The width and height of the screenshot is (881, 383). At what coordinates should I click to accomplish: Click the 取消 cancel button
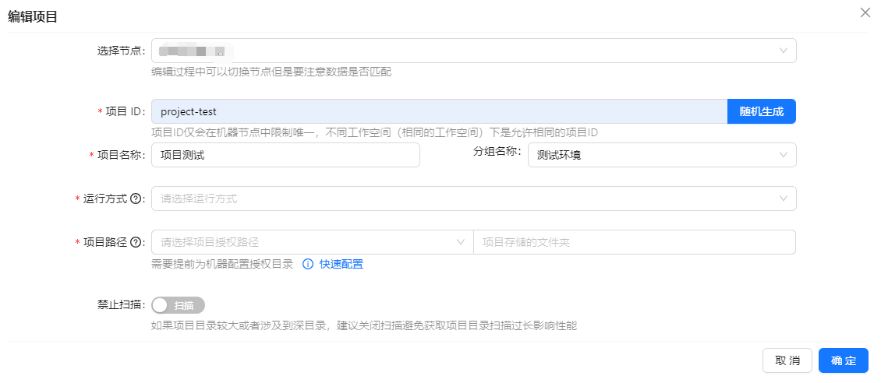pyautogui.click(x=787, y=360)
